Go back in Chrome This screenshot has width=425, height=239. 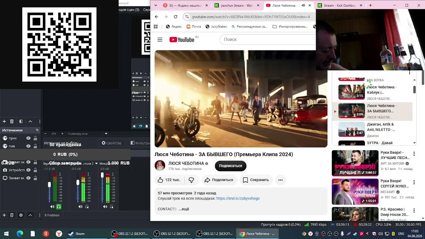tap(156, 17)
